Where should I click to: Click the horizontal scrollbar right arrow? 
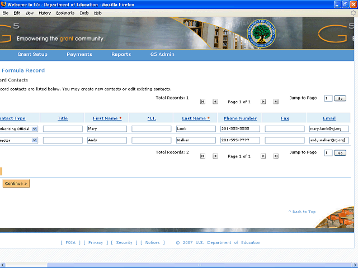click(x=355, y=265)
